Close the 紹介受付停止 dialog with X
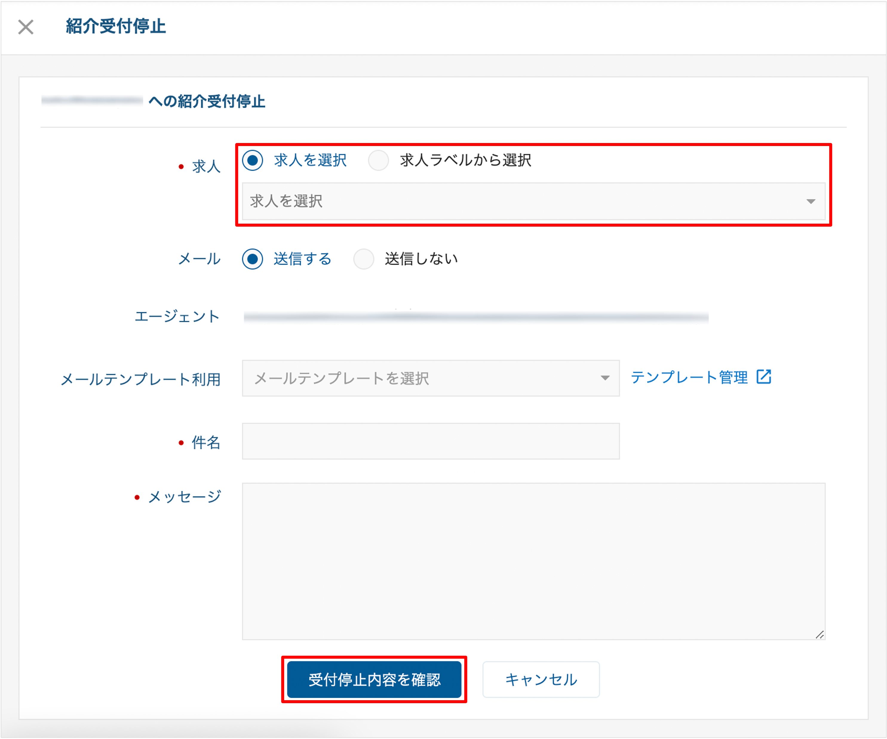 click(x=26, y=27)
